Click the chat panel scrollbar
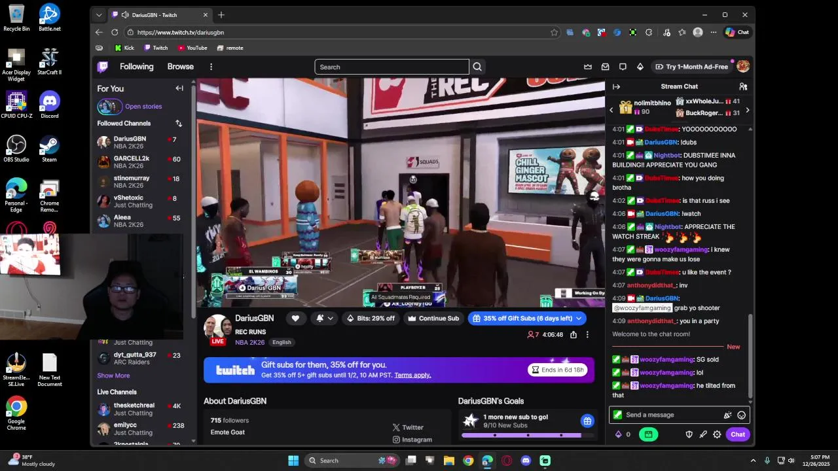 point(750,357)
